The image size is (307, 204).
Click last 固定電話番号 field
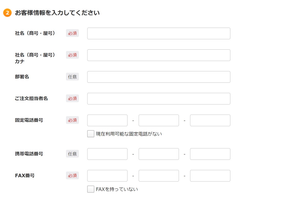210,120
